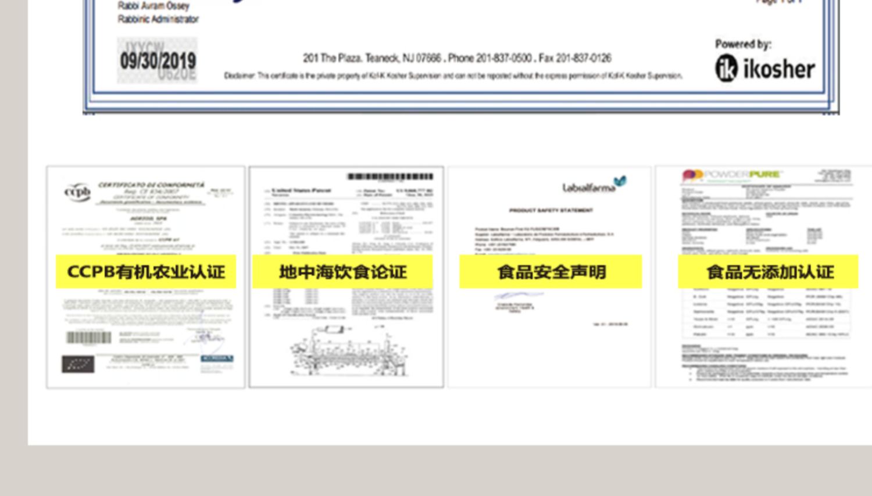The image size is (872, 496).
Task: Select the yellow label '地中海饮食论证'
Action: click(x=342, y=271)
